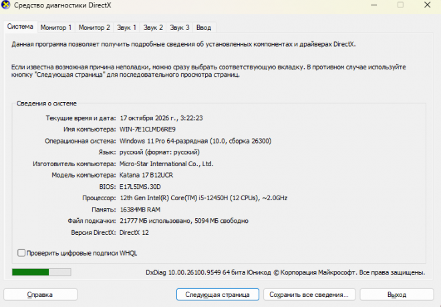Go to the Звук 2 tab
Viewport: 441px width, 307px height.
(x=153, y=27)
